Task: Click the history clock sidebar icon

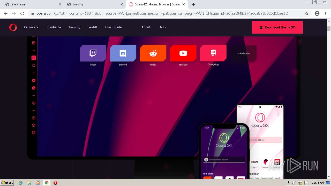Action: tap(34, 118)
